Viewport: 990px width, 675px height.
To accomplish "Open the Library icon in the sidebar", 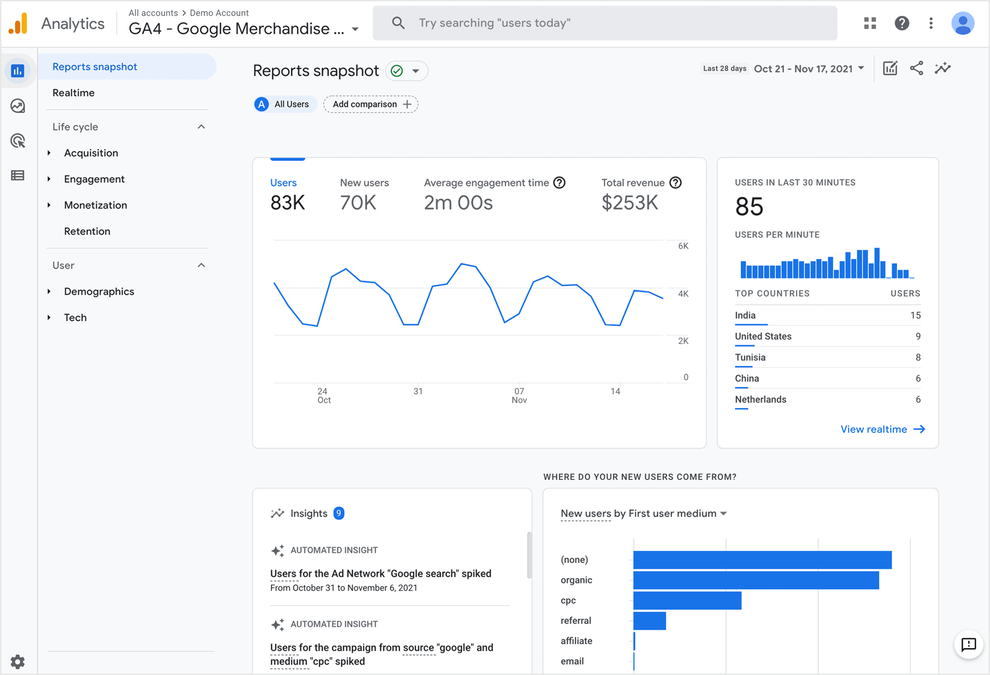I will (x=17, y=175).
